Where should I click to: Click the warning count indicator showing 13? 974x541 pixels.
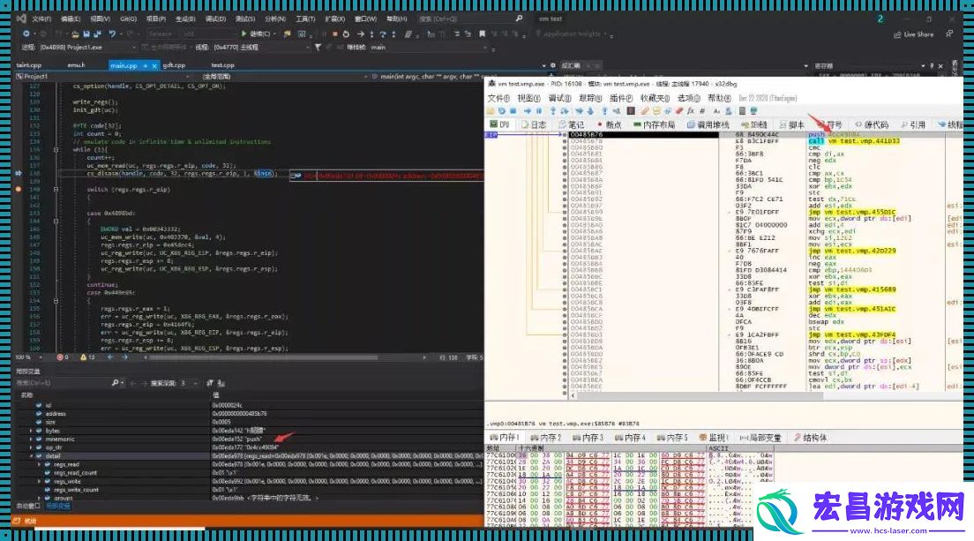point(87,357)
